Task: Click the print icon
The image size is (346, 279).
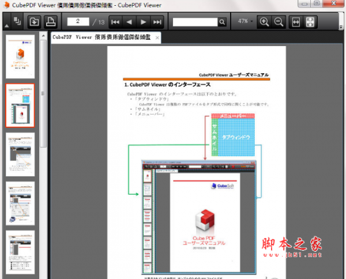Action: 50,22
